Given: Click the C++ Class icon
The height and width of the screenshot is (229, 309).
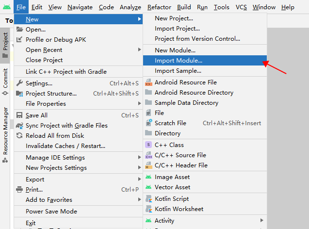Looking at the screenshot, I should coord(148,145).
